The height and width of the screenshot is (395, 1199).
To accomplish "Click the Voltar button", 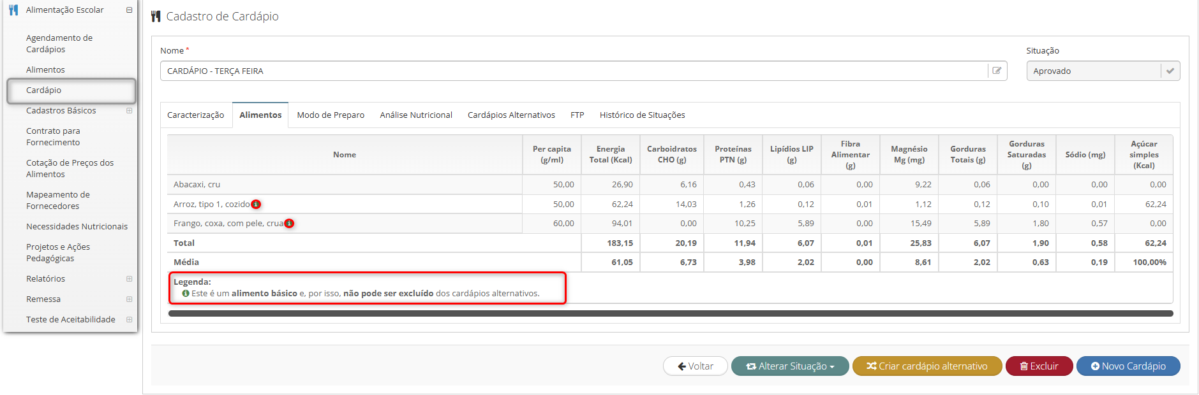I will point(696,366).
